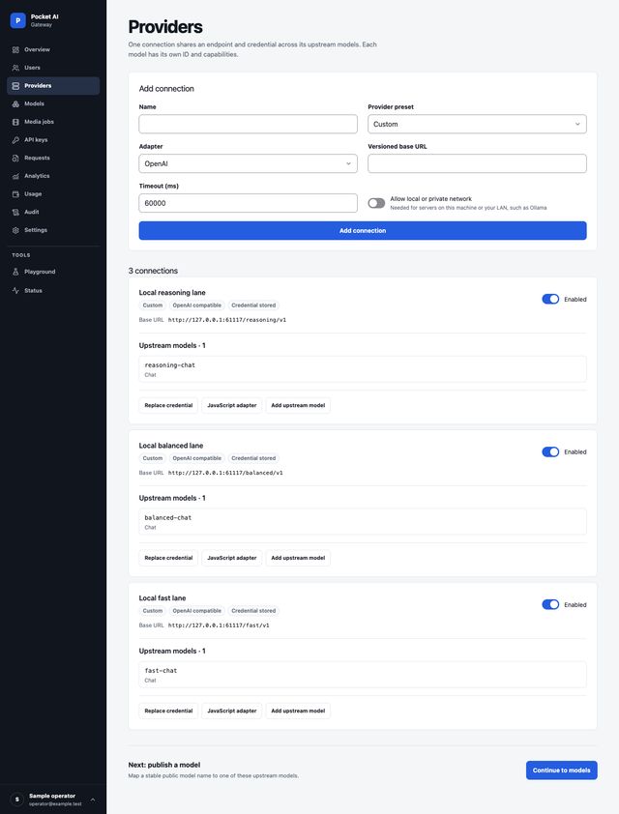The image size is (619, 814).
Task: Click the Usage sidebar icon
Action: (x=15, y=194)
